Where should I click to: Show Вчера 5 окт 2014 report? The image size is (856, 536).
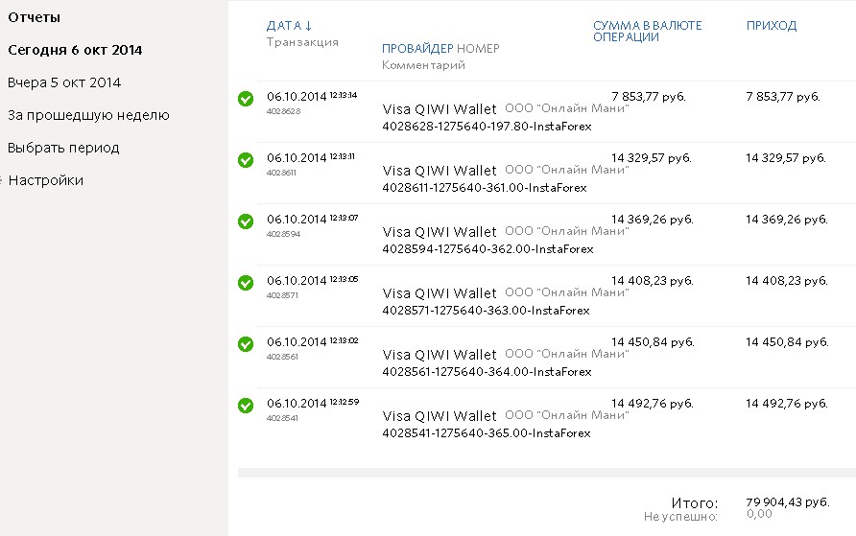(64, 82)
